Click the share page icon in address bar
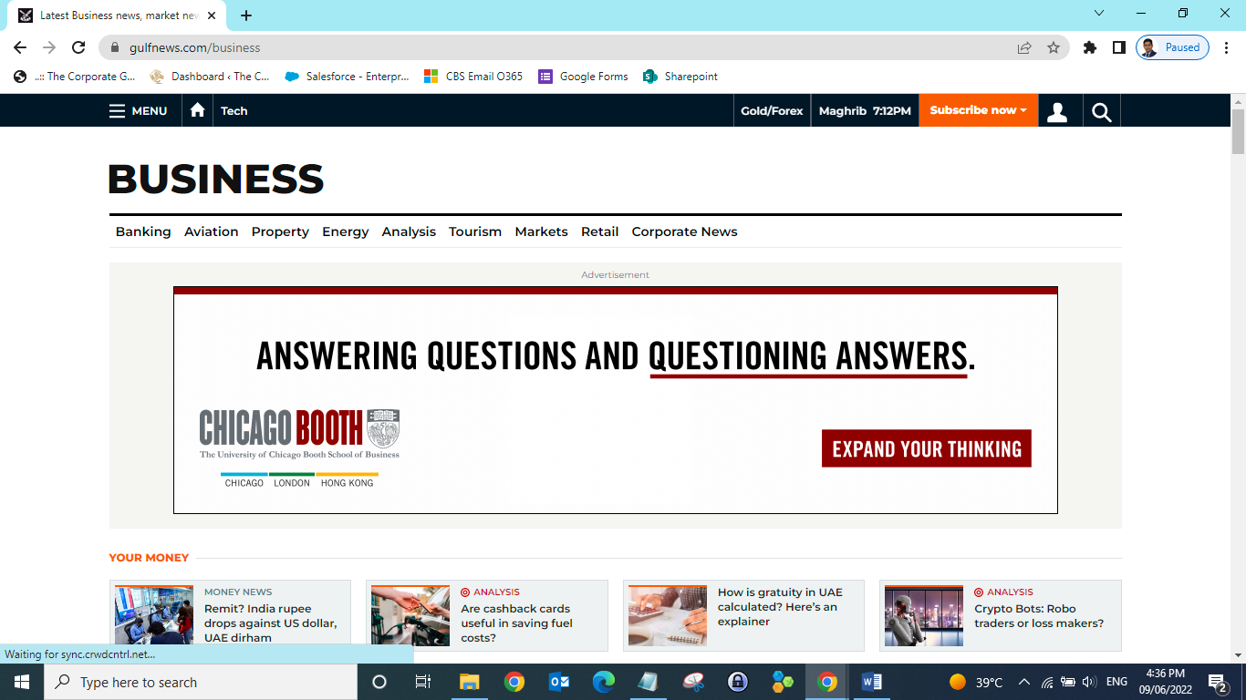The width and height of the screenshot is (1246, 700). tap(1024, 47)
